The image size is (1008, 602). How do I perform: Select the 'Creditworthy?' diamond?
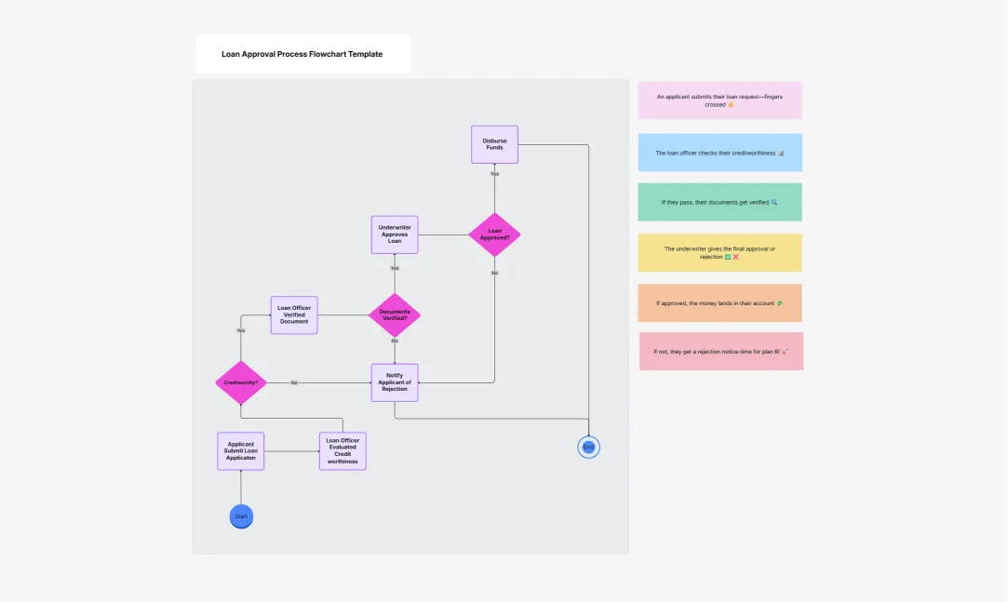pyautogui.click(x=240, y=381)
